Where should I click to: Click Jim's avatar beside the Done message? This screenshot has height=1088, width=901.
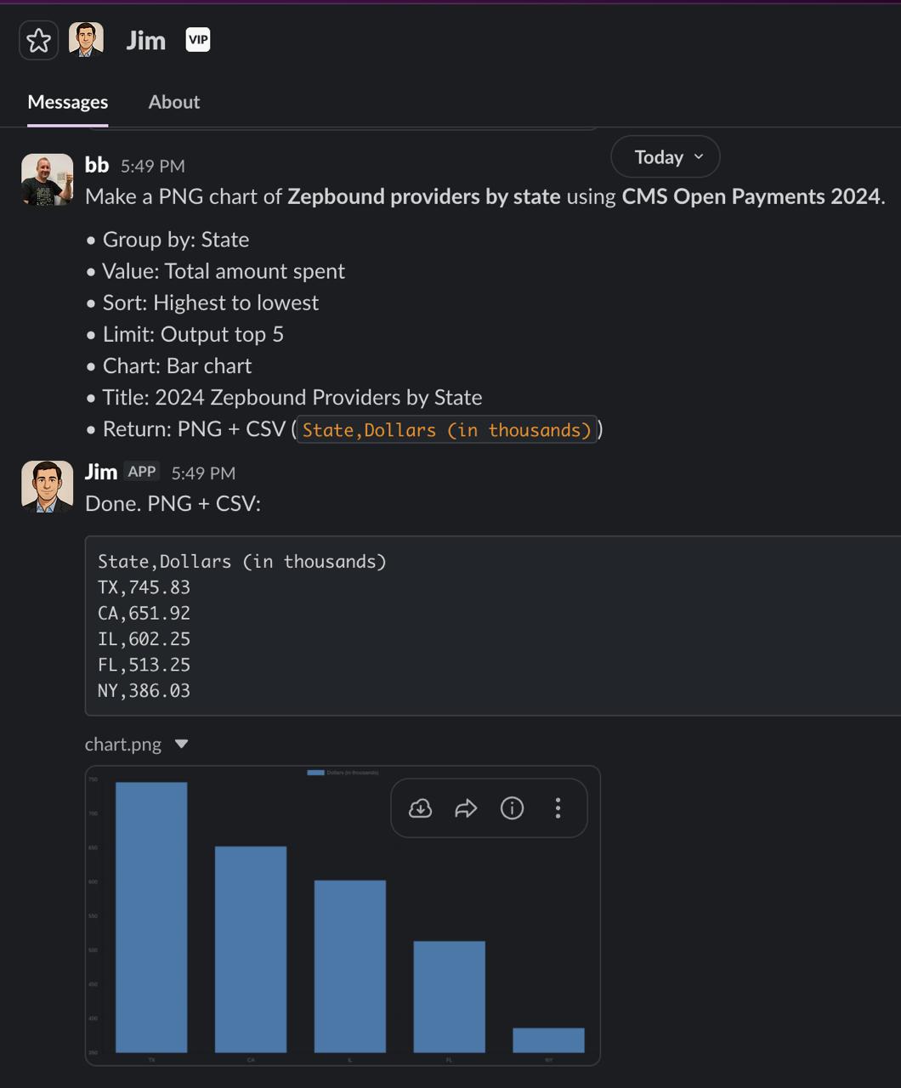point(47,488)
